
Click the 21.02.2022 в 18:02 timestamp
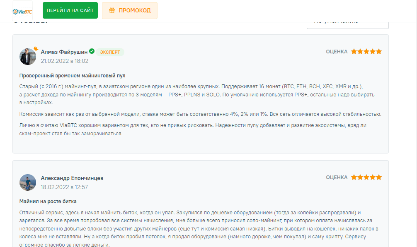(64, 61)
